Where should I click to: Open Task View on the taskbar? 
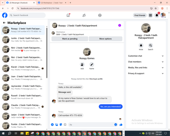[x=16, y=133]
